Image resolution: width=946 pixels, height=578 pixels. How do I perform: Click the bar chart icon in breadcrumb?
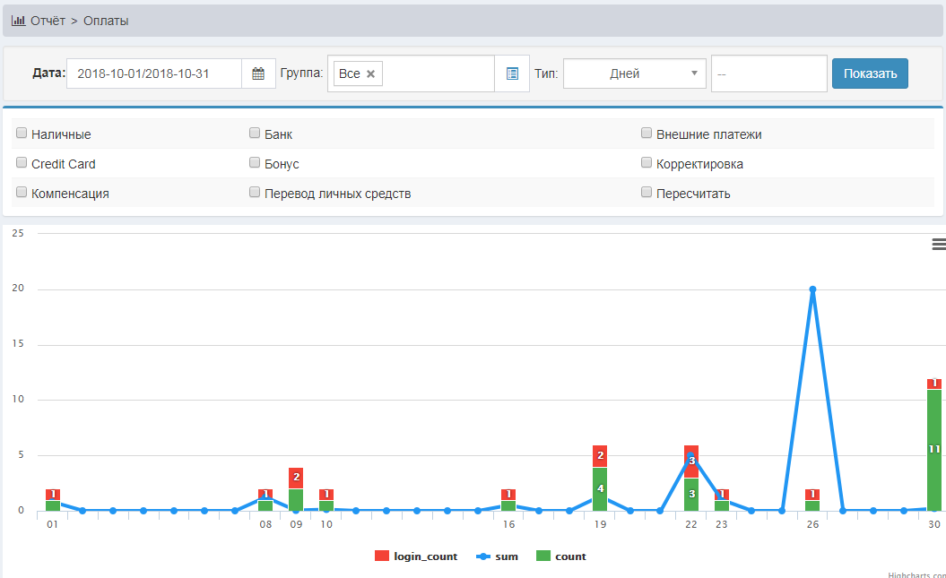18,21
